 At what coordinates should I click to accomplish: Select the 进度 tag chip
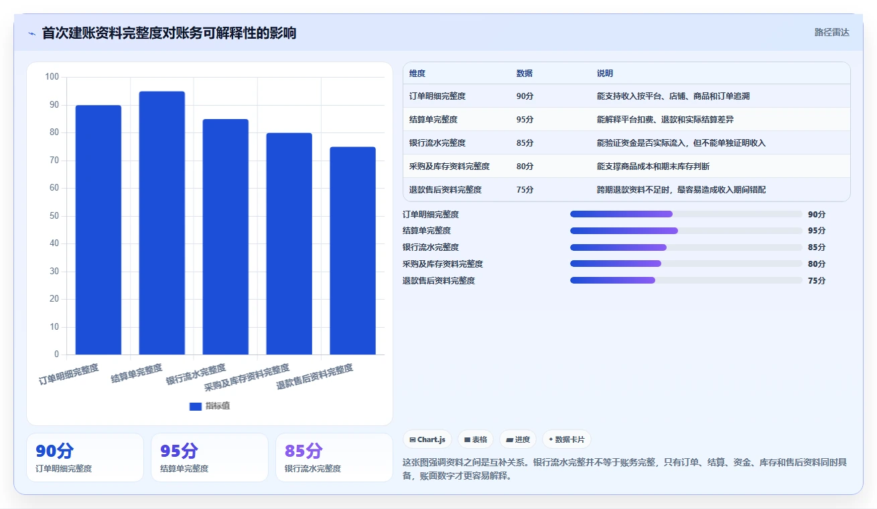[x=518, y=439]
